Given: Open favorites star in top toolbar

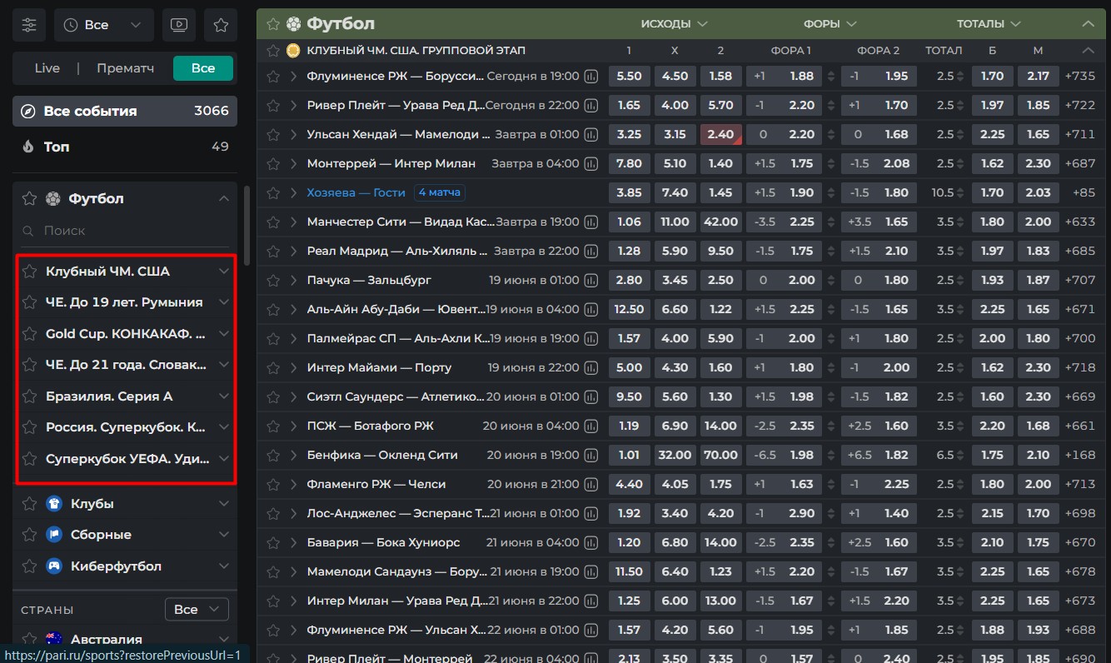Looking at the screenshot, I should 221,25.
